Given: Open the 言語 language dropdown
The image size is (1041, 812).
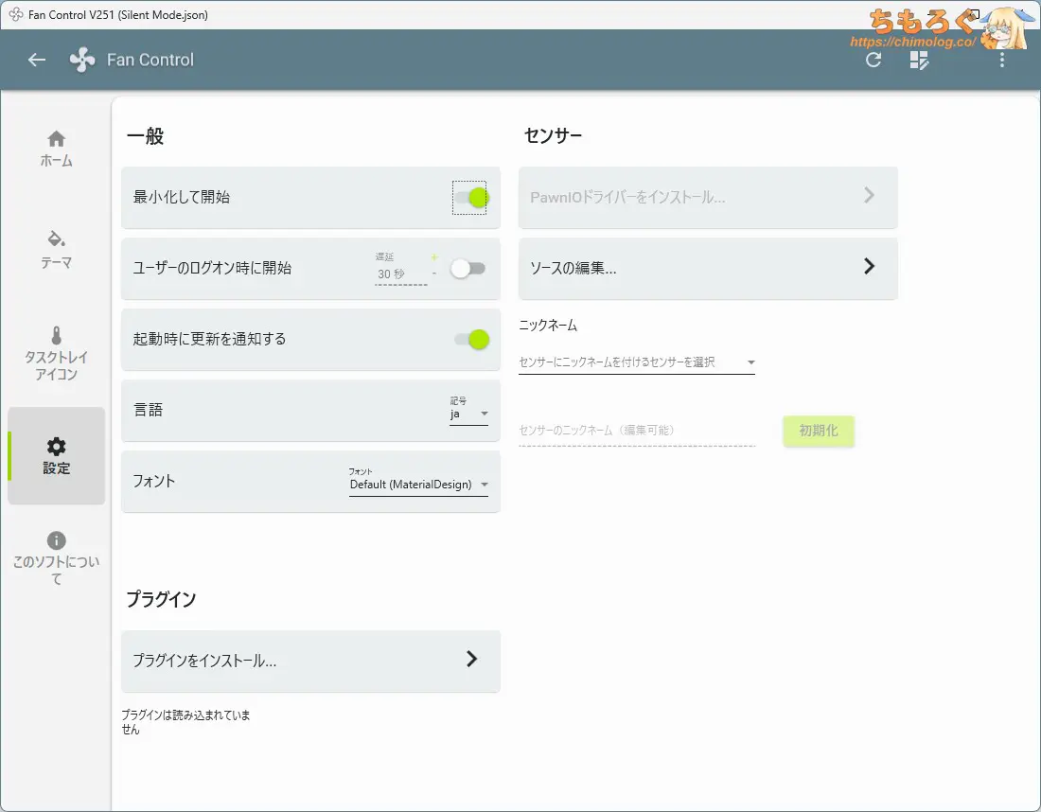Looking at the screenshot, I should pos(468,414).
